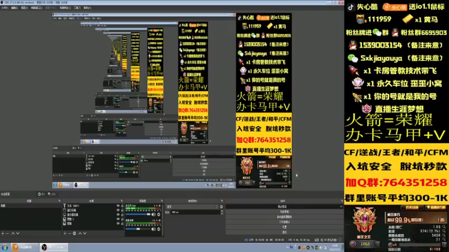This screenshot has height=252, width=449.
Task: Pop out the Audio Mixer dock icon
Action: tap(162, 201)
